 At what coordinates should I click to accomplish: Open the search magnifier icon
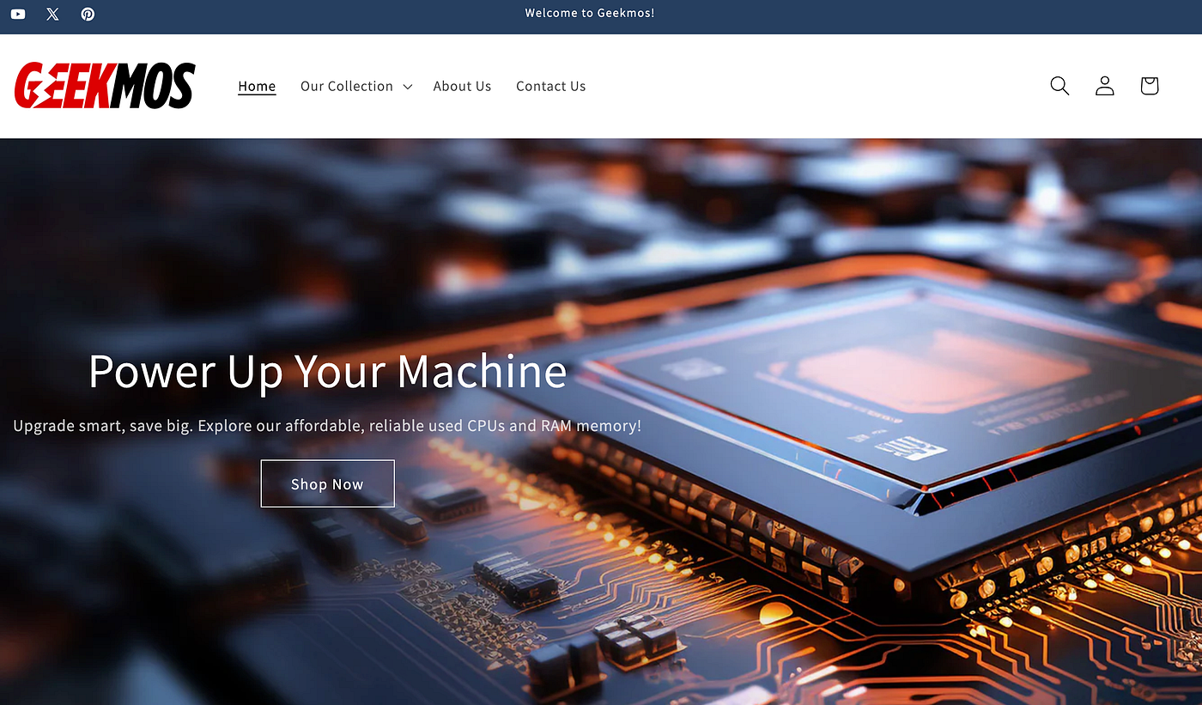coord(1059,86)
